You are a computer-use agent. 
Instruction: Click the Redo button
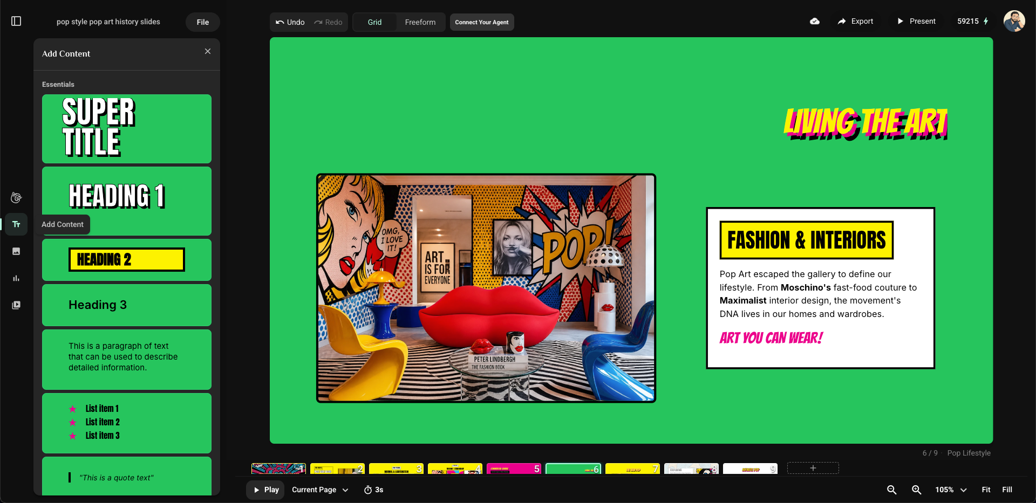(x=328, y=22)
